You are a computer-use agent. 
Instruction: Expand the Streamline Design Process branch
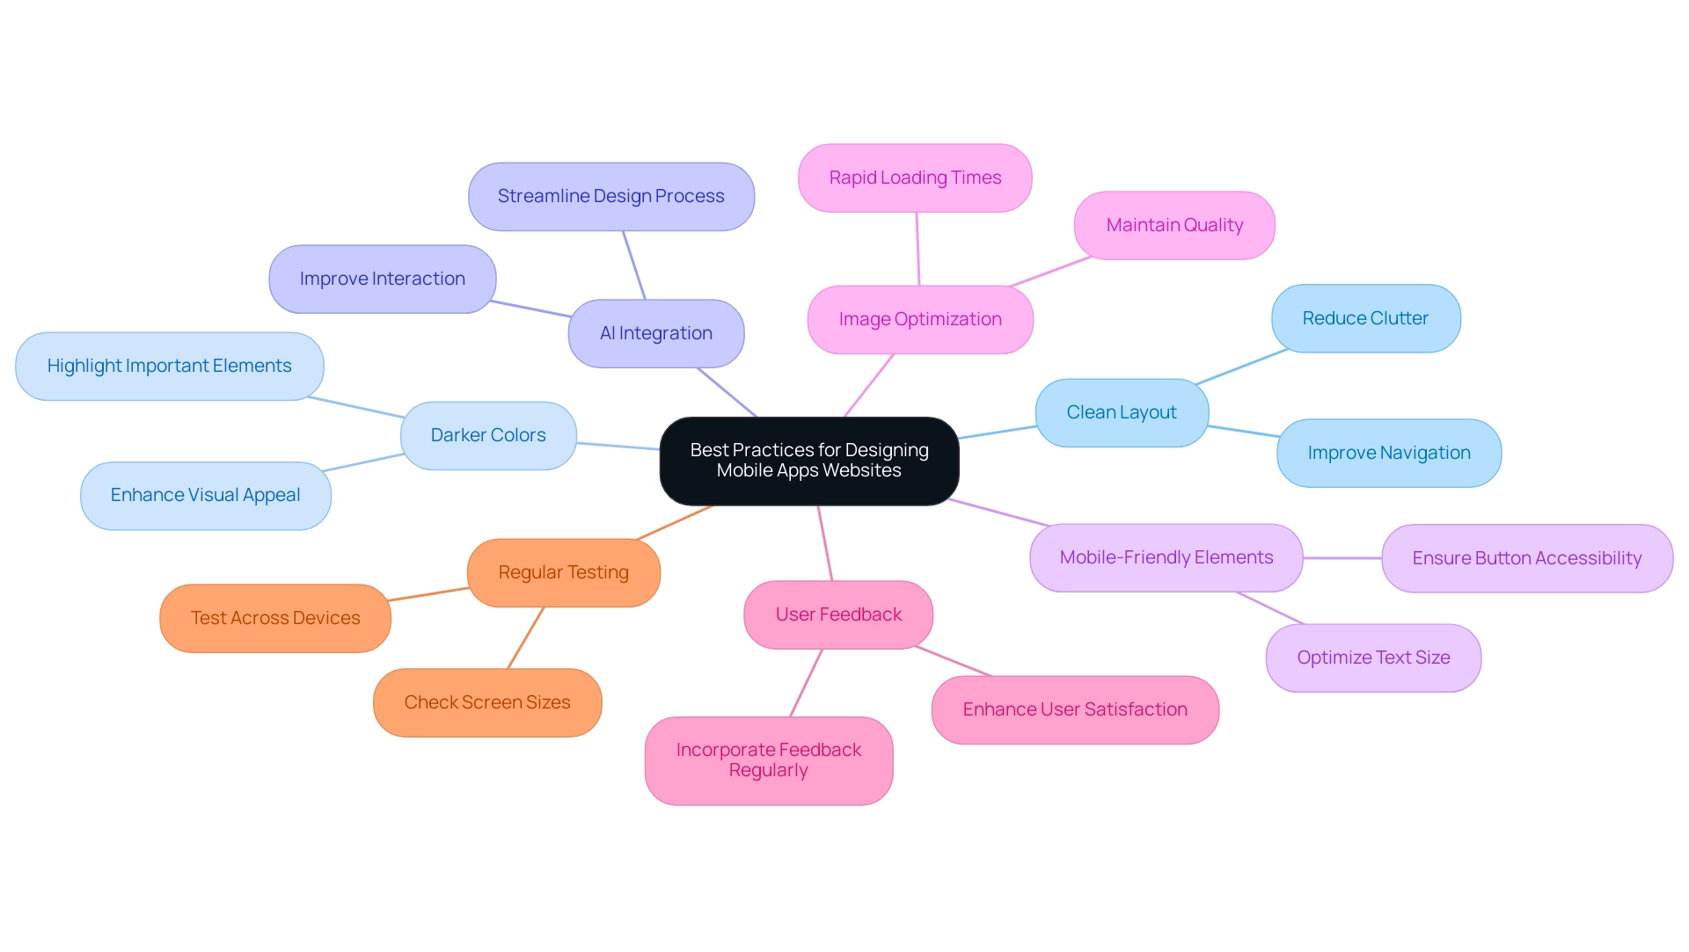pyautogui.click(x=608, y=195)
